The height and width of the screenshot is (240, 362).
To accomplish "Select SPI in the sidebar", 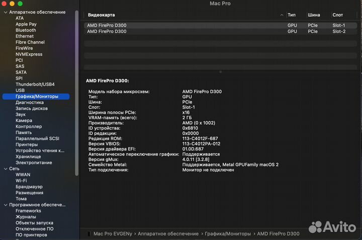I will click(x=19, y=78).
